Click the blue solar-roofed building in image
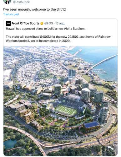The height and width of the screenshot is (157, 121). tap(91, 126)
